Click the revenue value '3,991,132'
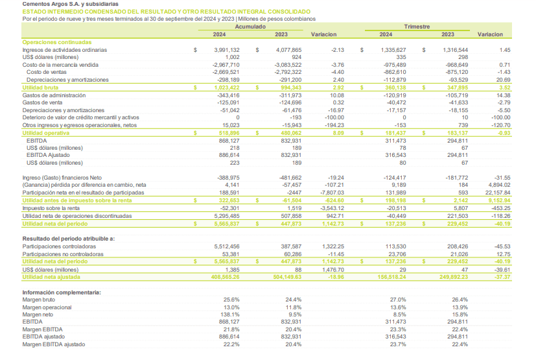536x356 pixels. [227, 50]
